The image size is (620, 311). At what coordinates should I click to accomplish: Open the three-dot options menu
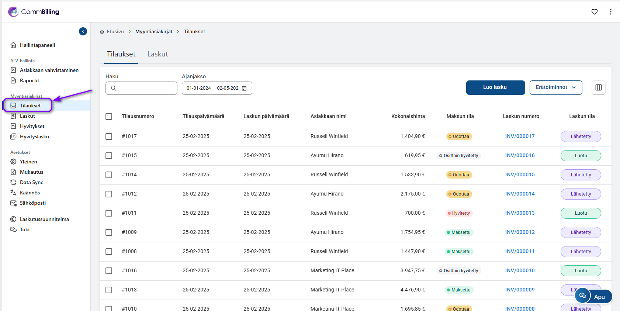pos(610,12)
